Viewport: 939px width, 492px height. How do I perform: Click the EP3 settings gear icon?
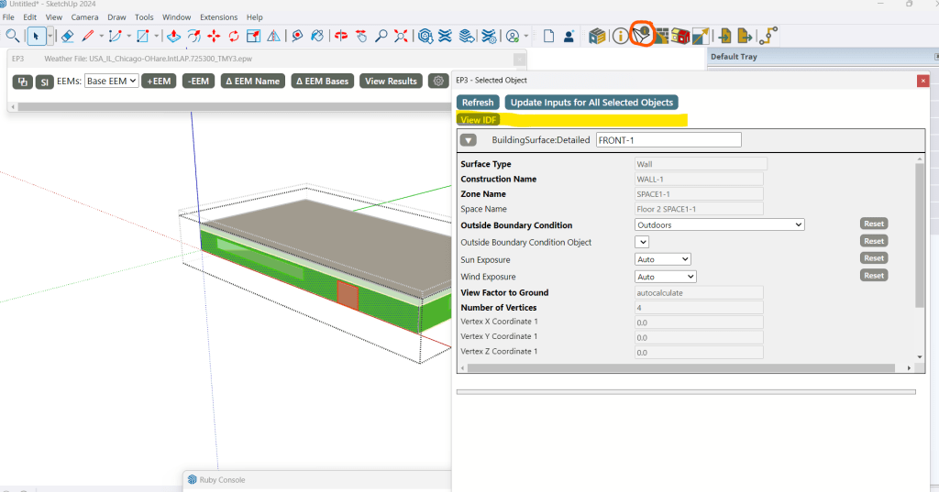[438, 82]
